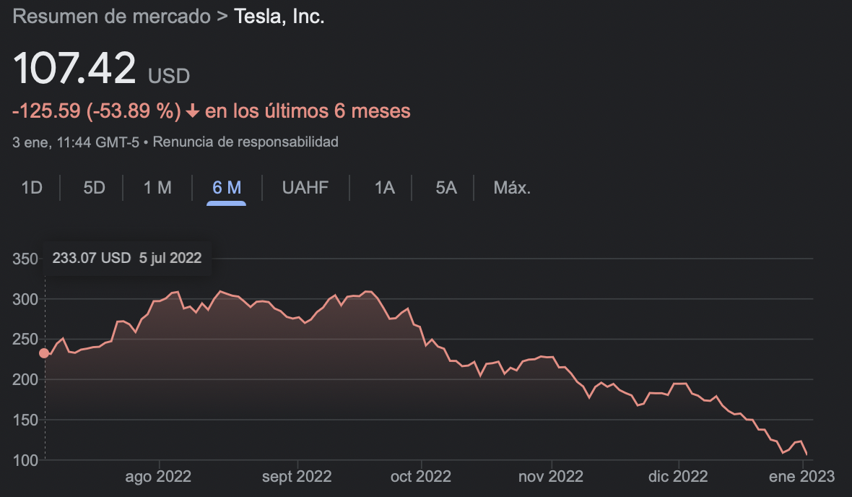Click the oct 2022 axis label
This screenshot has height=497, width=852.
[421, 477]
